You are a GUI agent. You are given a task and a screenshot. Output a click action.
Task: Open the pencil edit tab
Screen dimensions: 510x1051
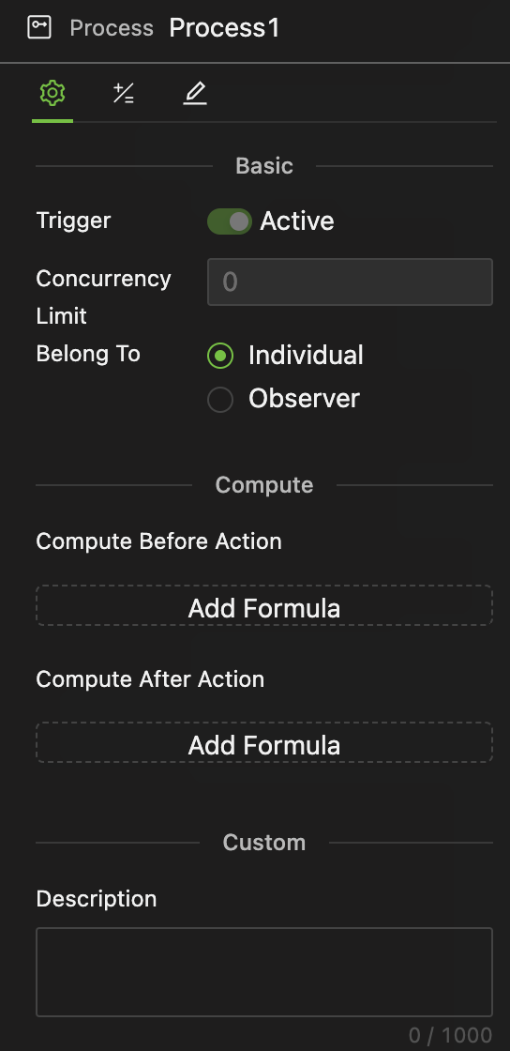pyautogui.click(x=195, y=93)
